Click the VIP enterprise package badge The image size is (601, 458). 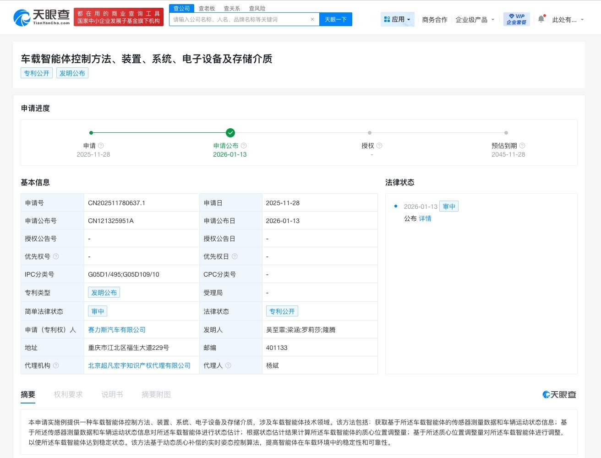point(516,19)
